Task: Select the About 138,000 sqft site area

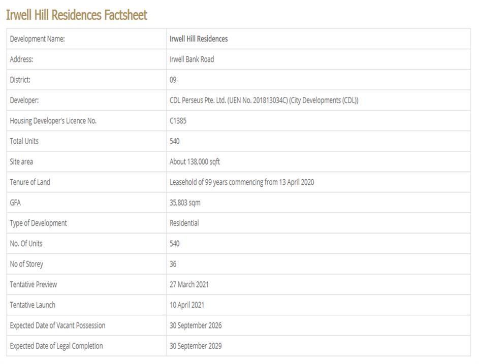Action: [195, 162]
